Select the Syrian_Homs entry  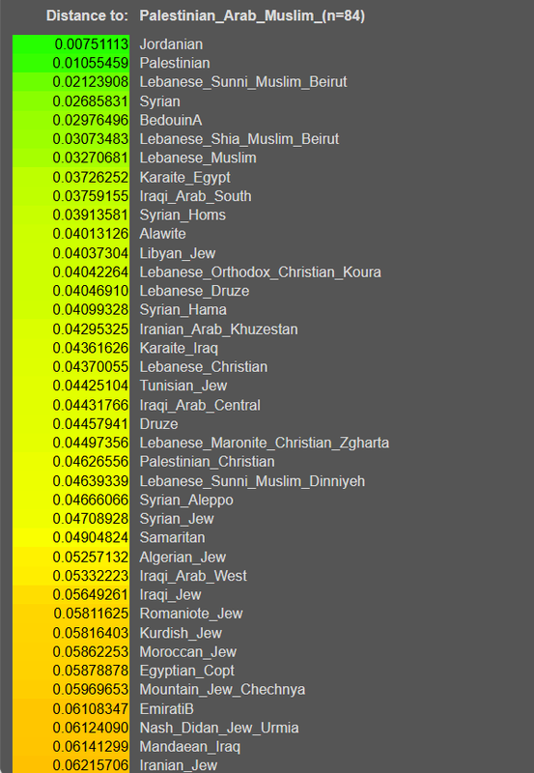183,215
